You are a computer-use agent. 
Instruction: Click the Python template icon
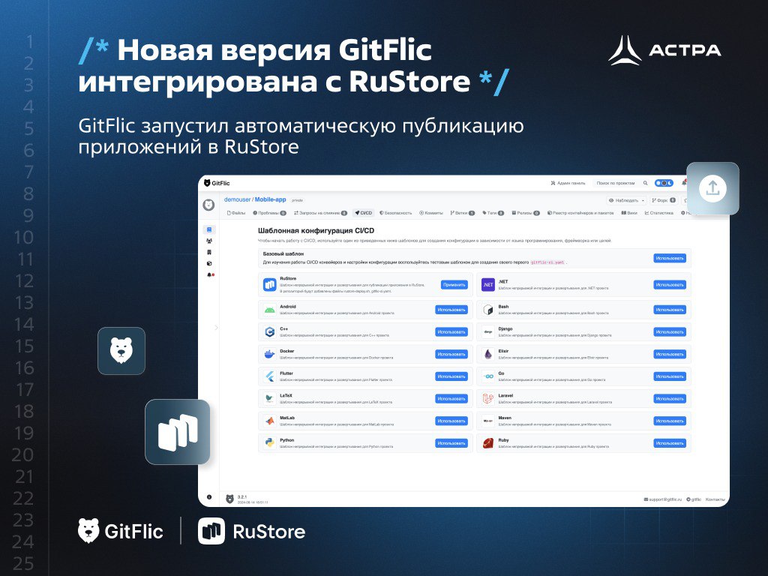269,442
